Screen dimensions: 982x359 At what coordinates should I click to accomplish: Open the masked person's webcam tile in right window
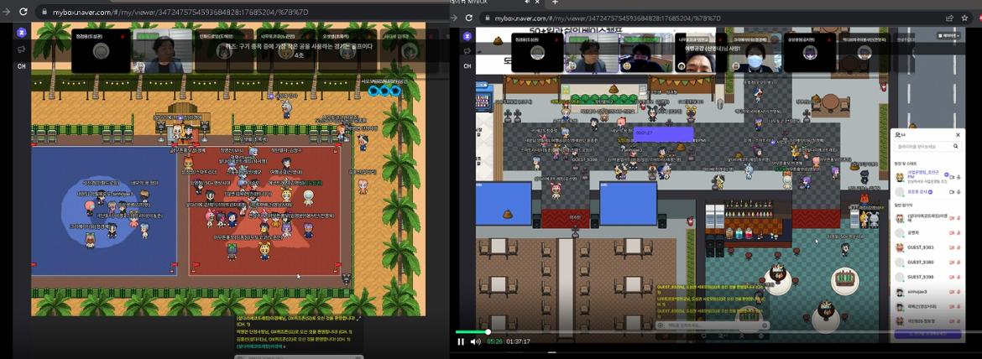point(755,55)
